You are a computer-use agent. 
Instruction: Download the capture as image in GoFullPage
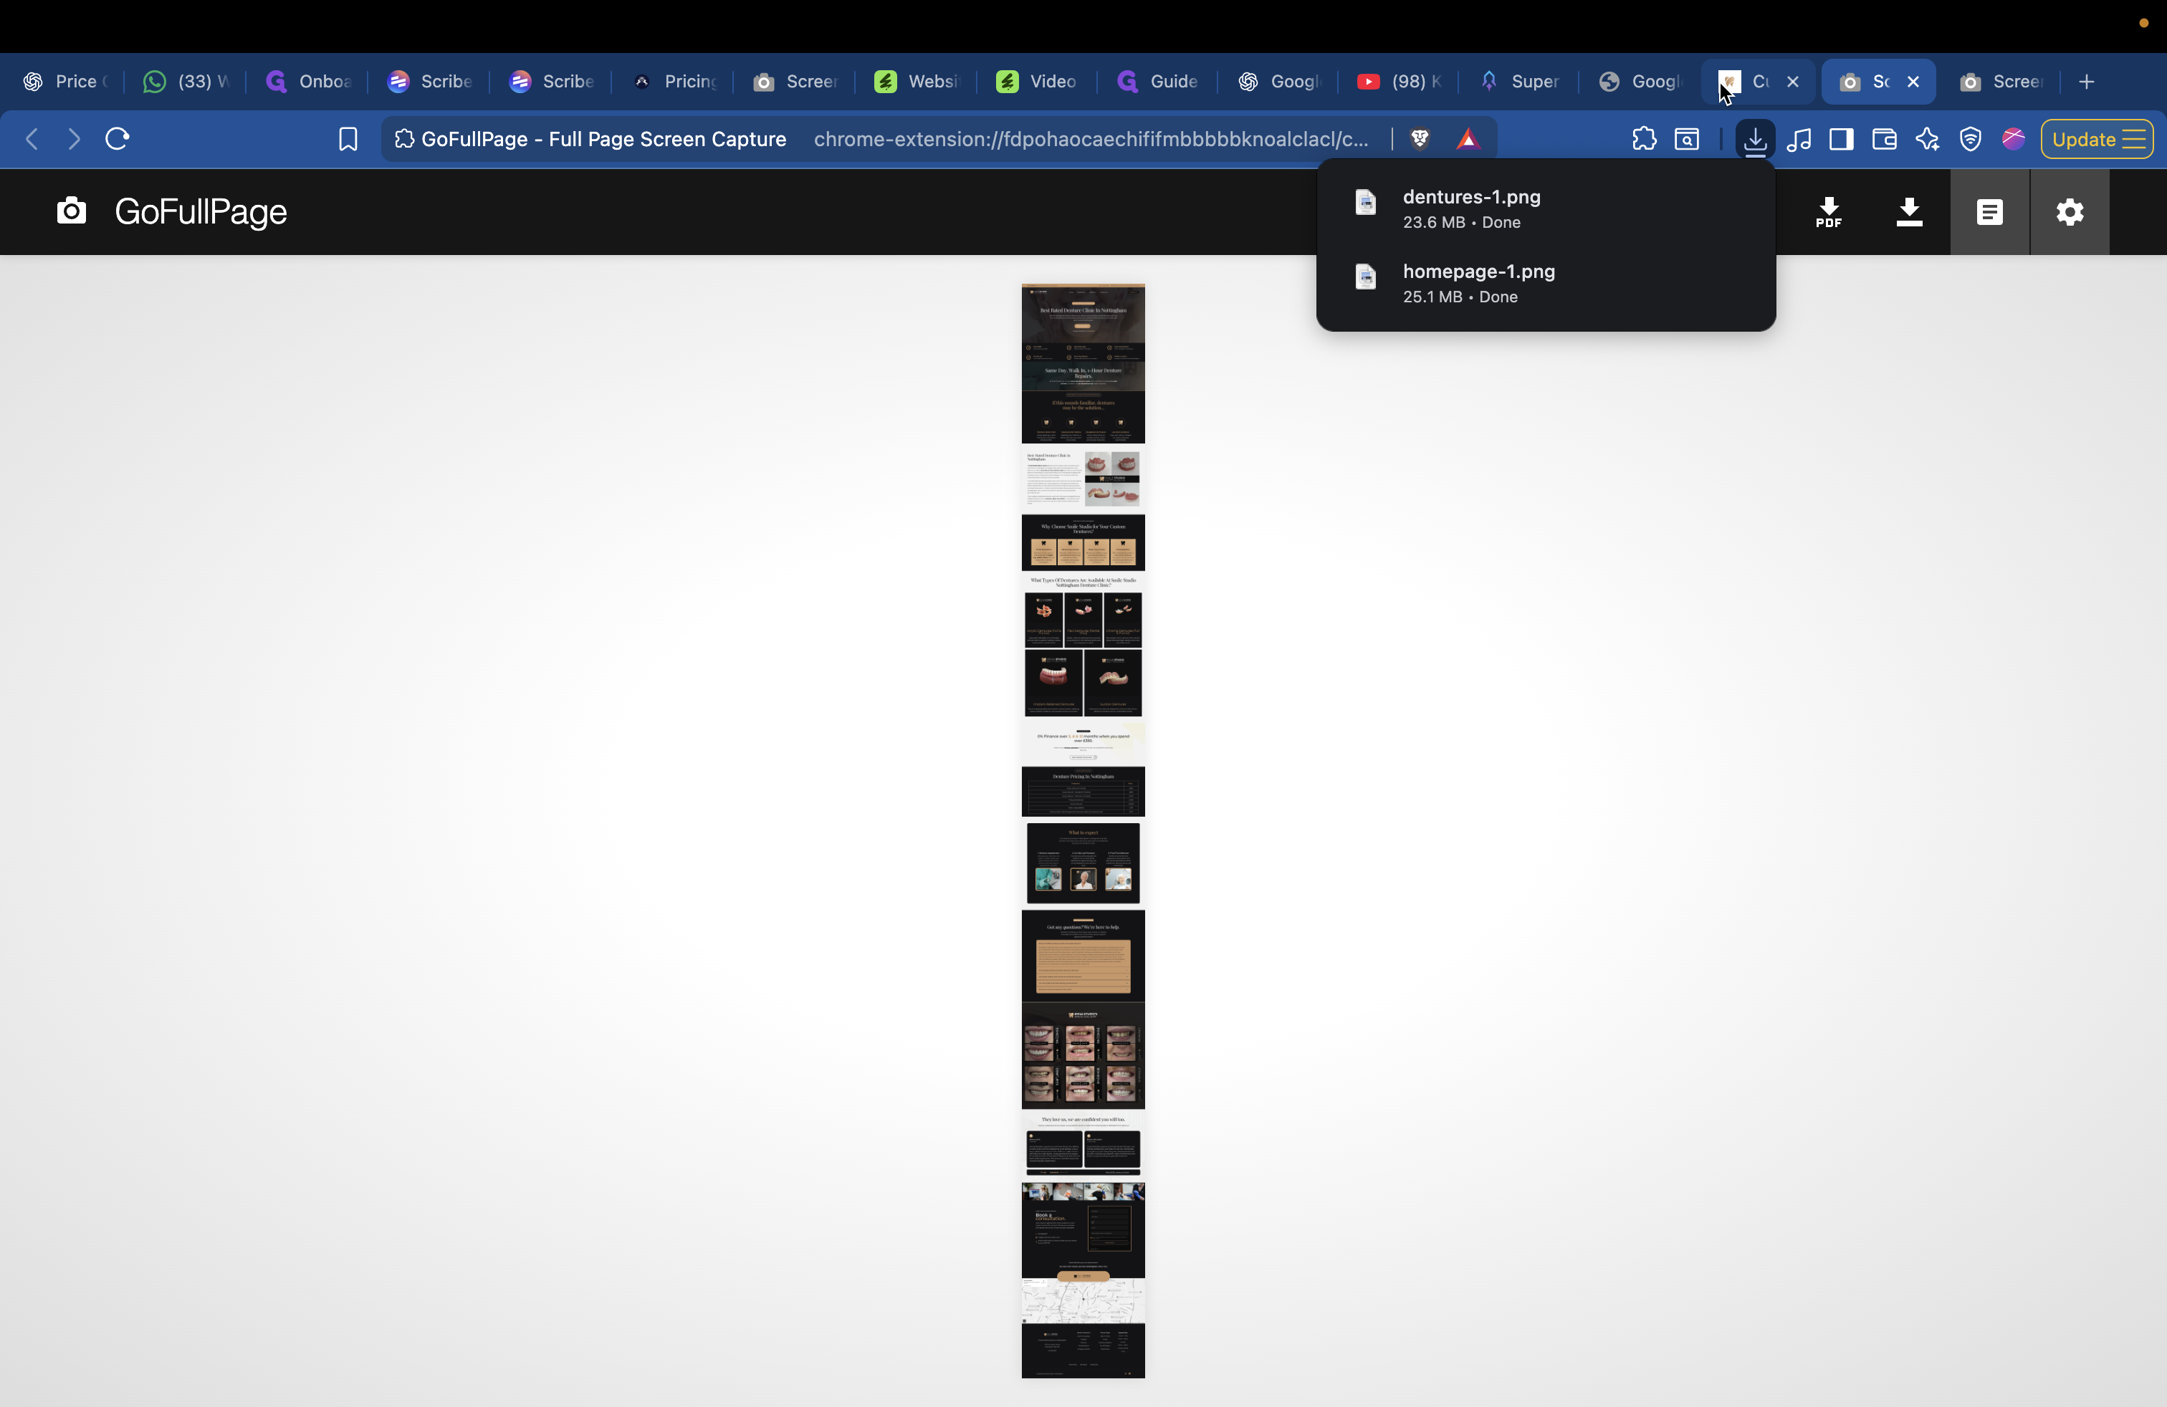click(1909, 212)
